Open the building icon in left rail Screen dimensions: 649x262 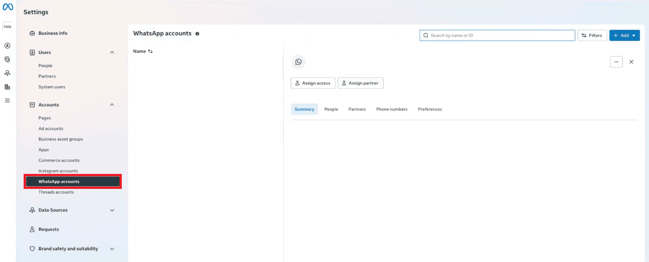tap(7, 87)
